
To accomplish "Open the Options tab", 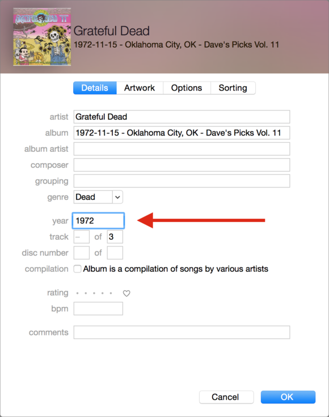I will pyautogui.click(x=187, y=88).
